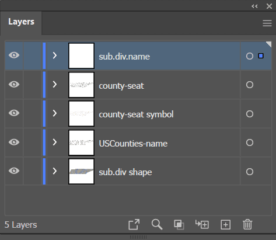Hide the sub.div.name layer

(14, 55)
